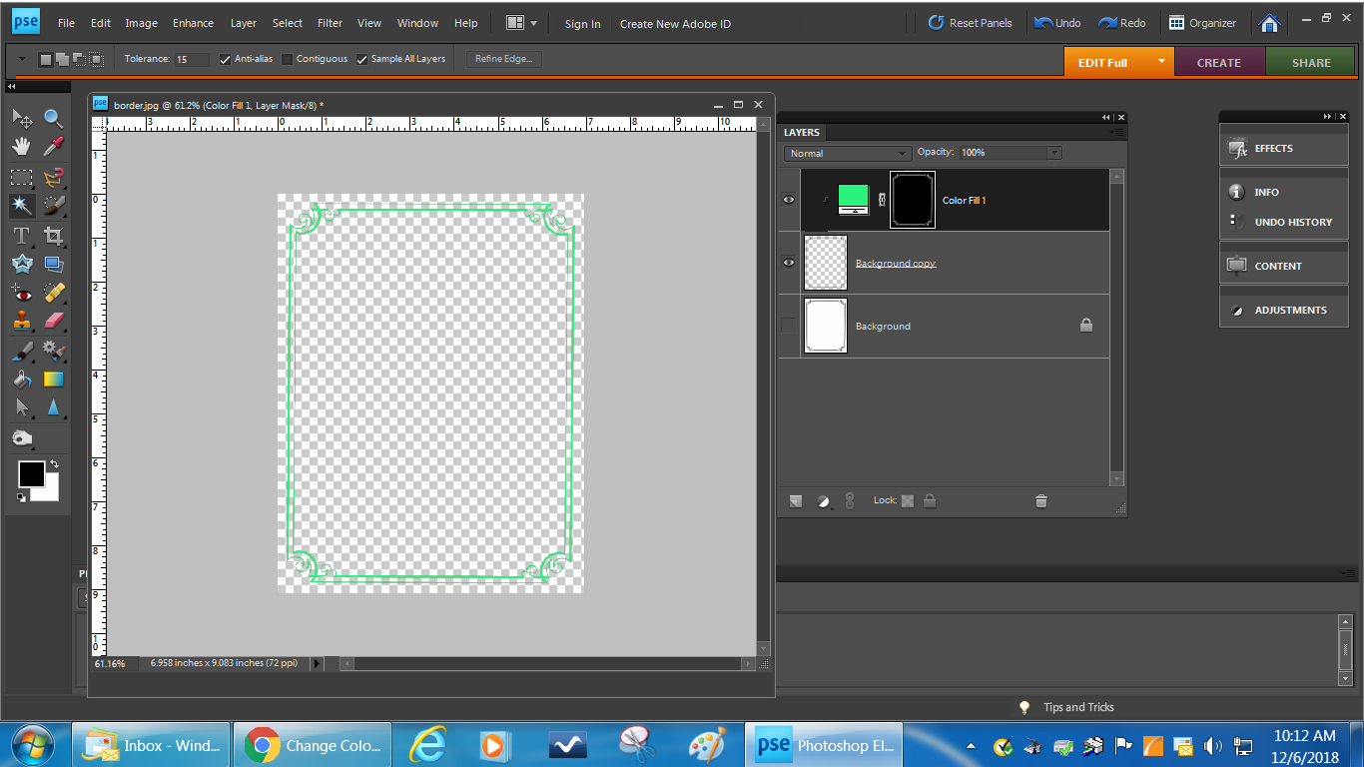This screenshot has height=767, width=1364.
Task: Select the Magic Wand tool
Action: 22,206
